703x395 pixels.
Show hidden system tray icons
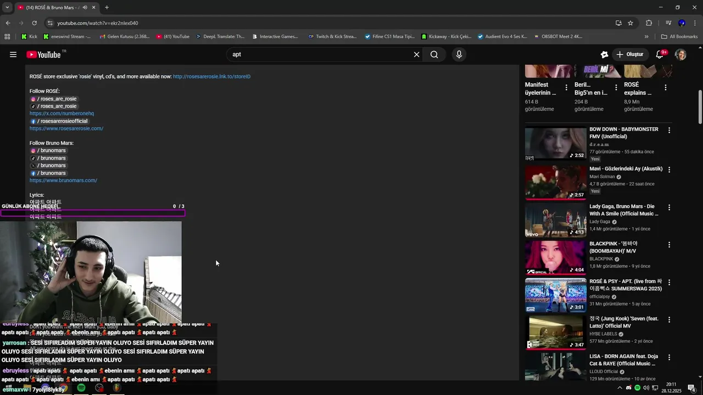point(620,388)
